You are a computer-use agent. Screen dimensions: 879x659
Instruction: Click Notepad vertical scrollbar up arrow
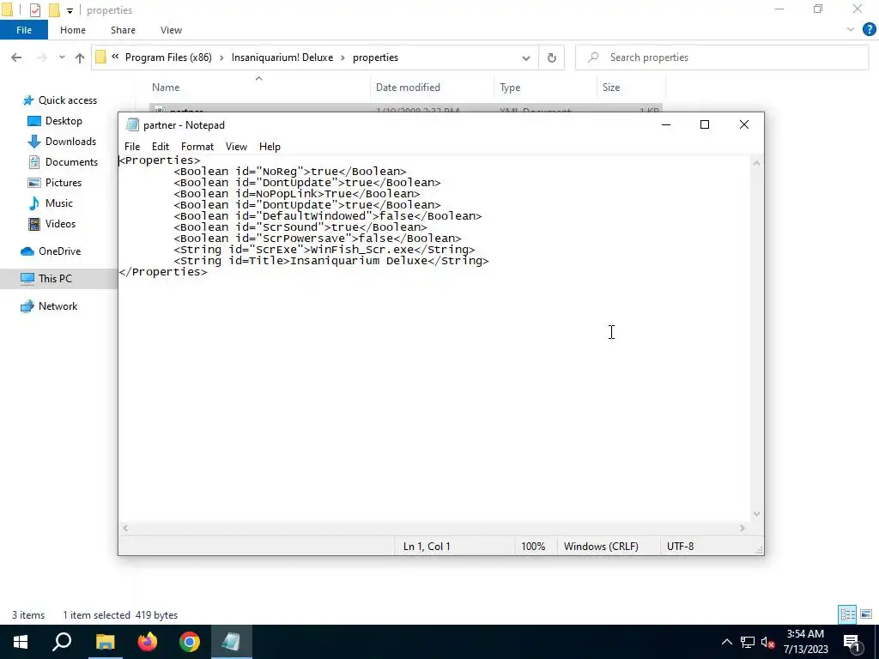[757, 164]
